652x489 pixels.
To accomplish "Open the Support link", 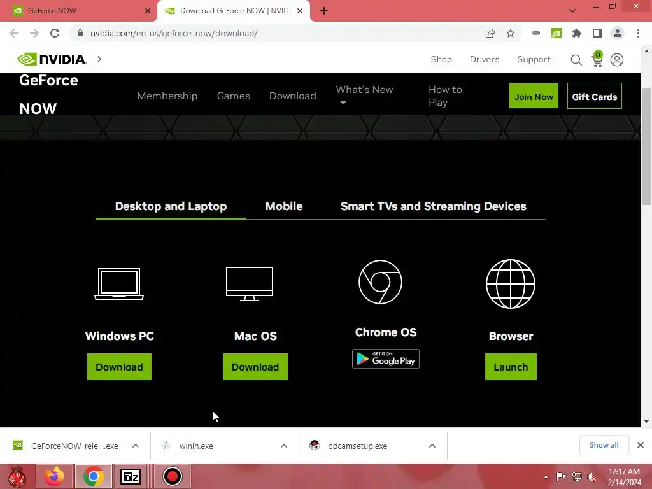I will [534, 59].
